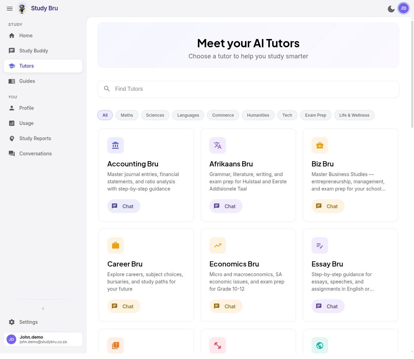The width and height of the screenshot is (414, 359).
Task: Filter tutors by Languages
Action: [x=188, y=115]
